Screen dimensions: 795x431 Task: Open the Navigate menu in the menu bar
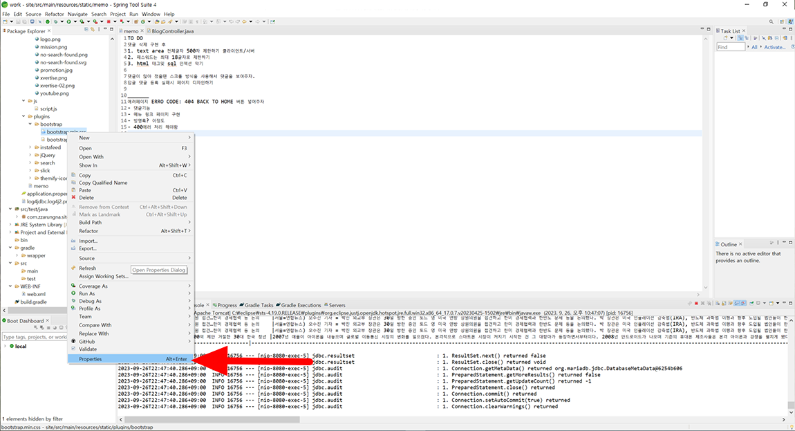pyautogui.click(x=77, y=15)
